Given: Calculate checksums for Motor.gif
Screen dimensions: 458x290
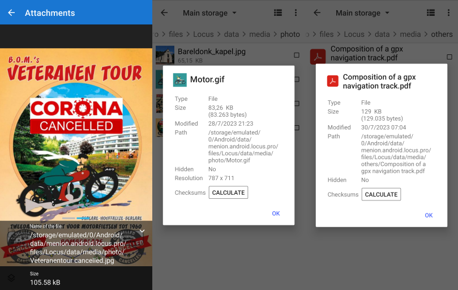Looking at the screenshot, I should tap(228, 193).
